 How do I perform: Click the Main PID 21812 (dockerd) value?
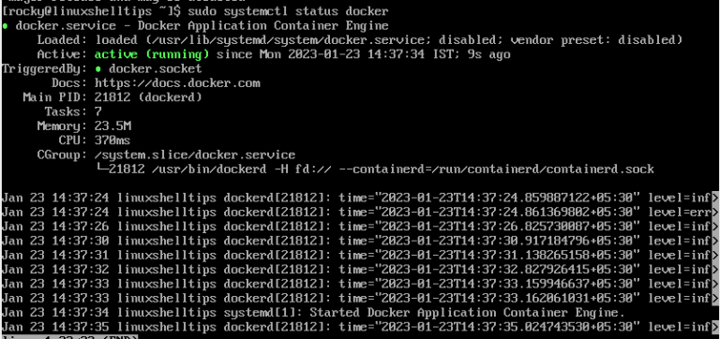point(148,97)
